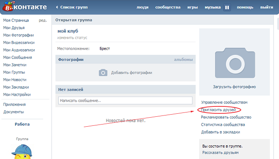279x159 pixels.
Task: Click into the Написать сообщение field
Action: pos(125,100)
